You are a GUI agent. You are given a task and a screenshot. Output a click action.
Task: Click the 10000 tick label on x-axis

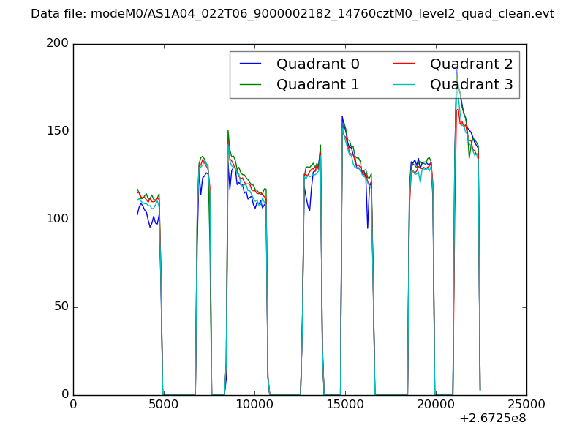coord(254,404)
